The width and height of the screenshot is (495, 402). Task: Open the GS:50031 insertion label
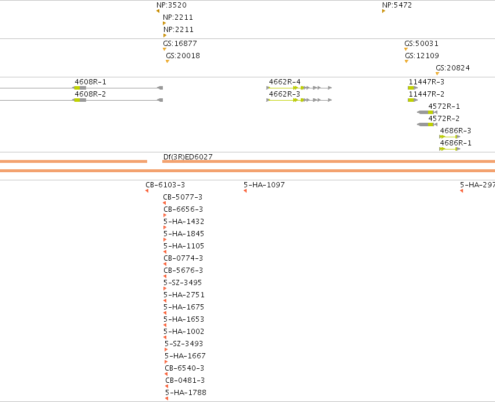click(421, 43)
